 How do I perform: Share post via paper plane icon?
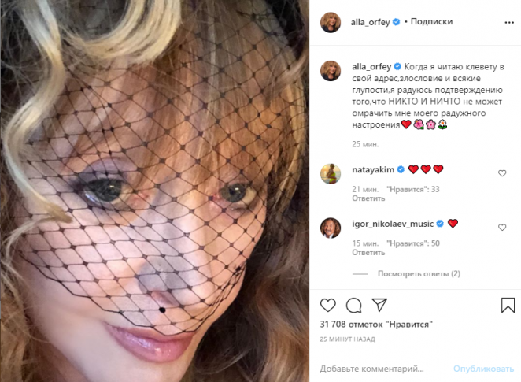click(379, 305)
